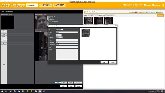Open Personal data Management in header
Screen dimensions: 165x93
[x=138, y=5]
